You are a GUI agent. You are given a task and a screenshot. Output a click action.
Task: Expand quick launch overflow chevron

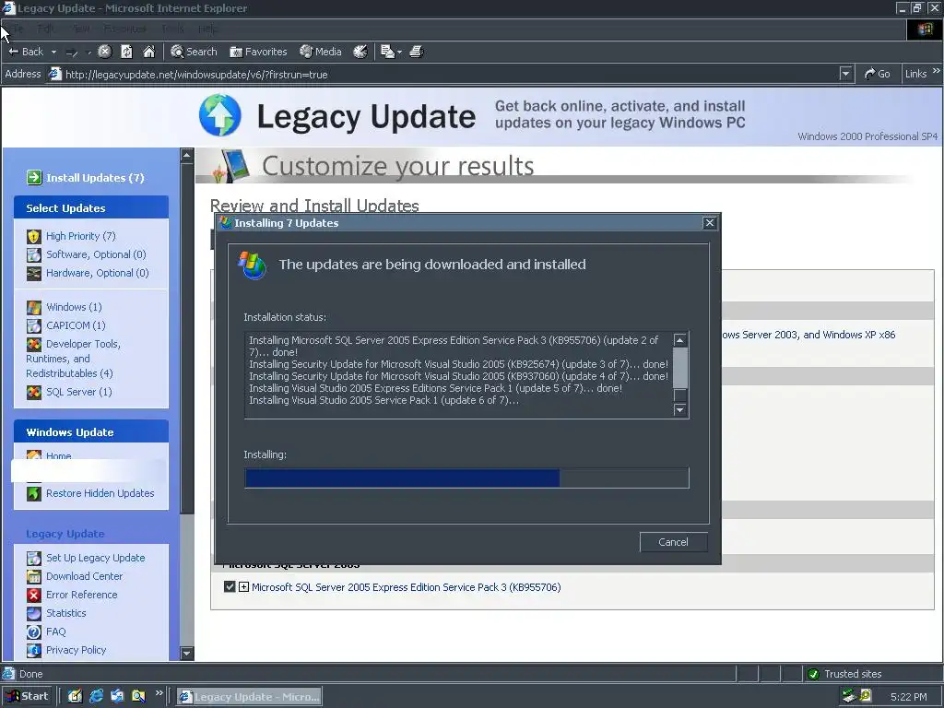coord(159,693)
